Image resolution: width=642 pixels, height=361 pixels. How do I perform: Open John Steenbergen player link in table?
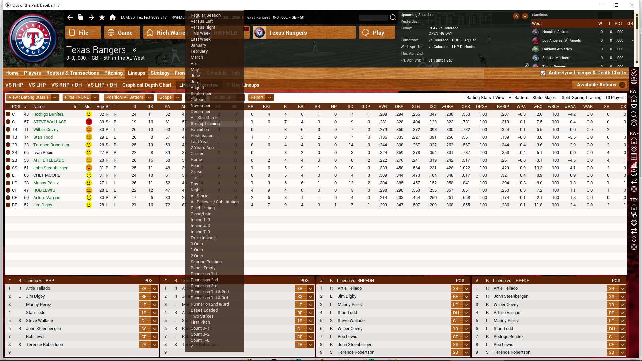(51, 168)
